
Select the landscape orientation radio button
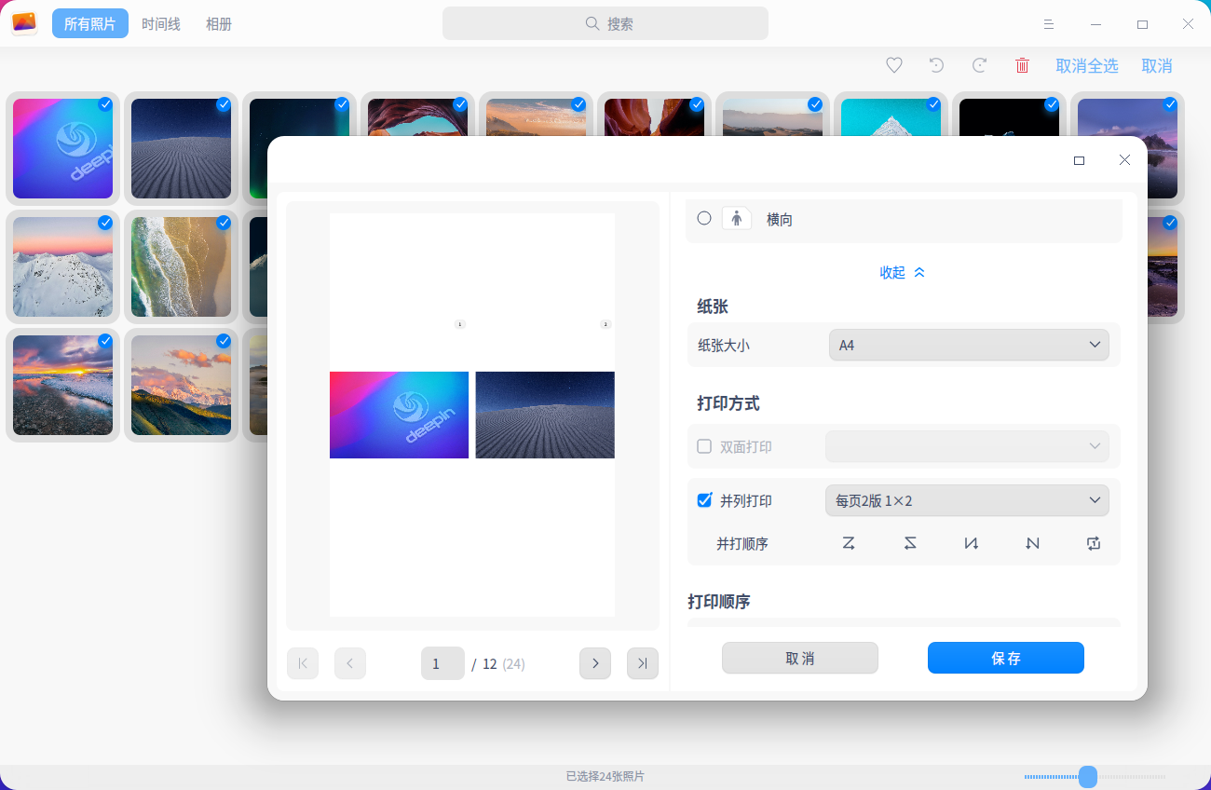(703, 219)
